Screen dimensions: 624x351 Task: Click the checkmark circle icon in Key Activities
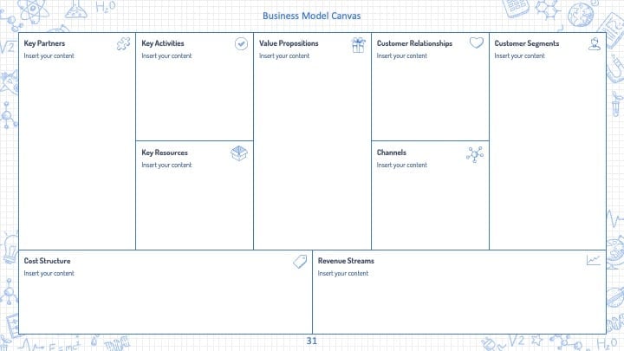point(241,44)
